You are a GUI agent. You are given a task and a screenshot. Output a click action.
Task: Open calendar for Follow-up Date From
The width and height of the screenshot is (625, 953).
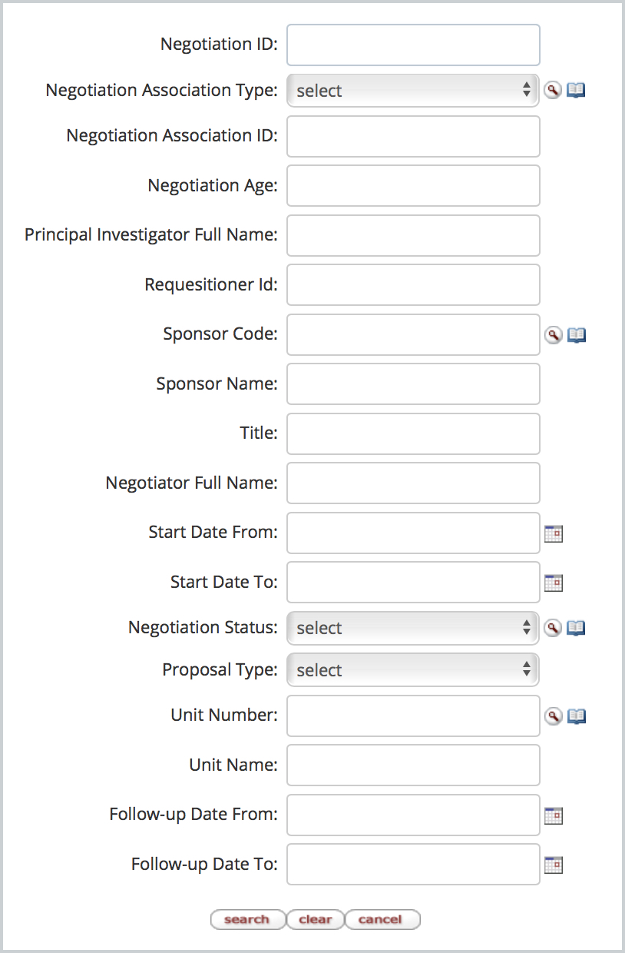[554, 815]
